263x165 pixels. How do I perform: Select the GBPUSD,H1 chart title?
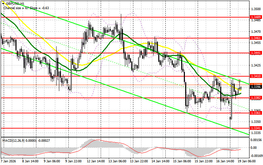[15, 3]
